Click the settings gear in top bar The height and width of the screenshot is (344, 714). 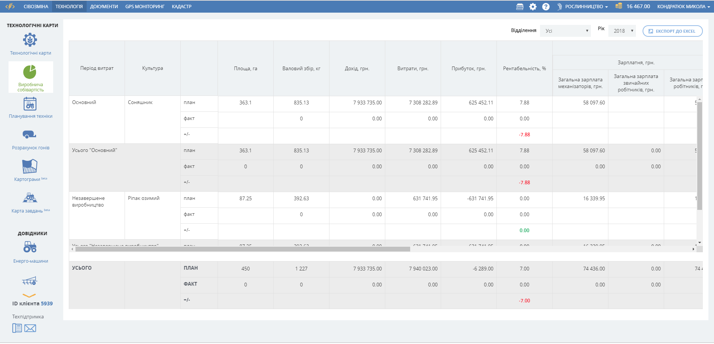click(x=533, y=7)
